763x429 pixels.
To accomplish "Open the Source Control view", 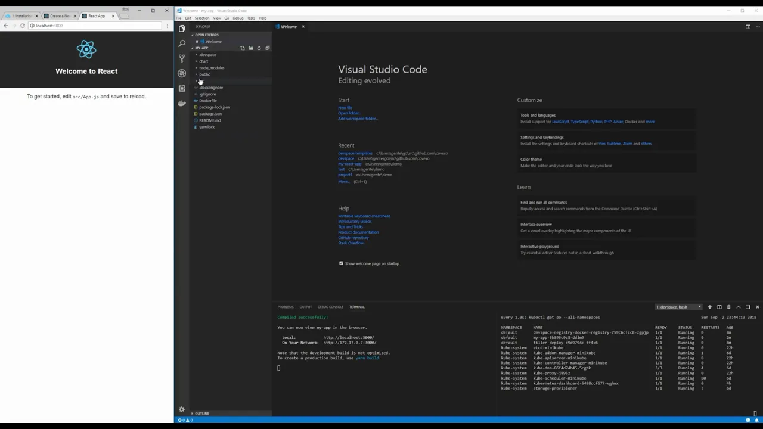I will 182,58.
